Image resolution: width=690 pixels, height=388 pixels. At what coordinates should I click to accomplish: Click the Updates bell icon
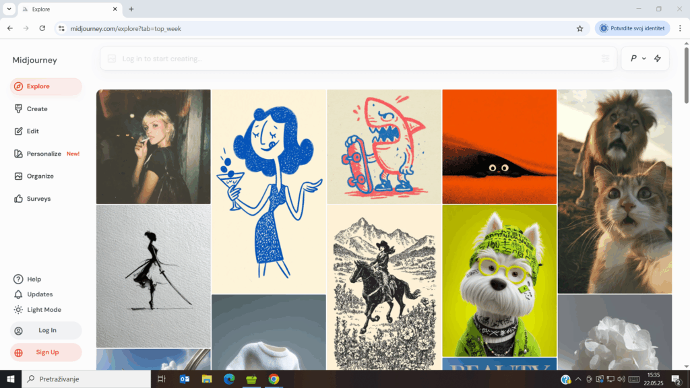coord(18,294)
